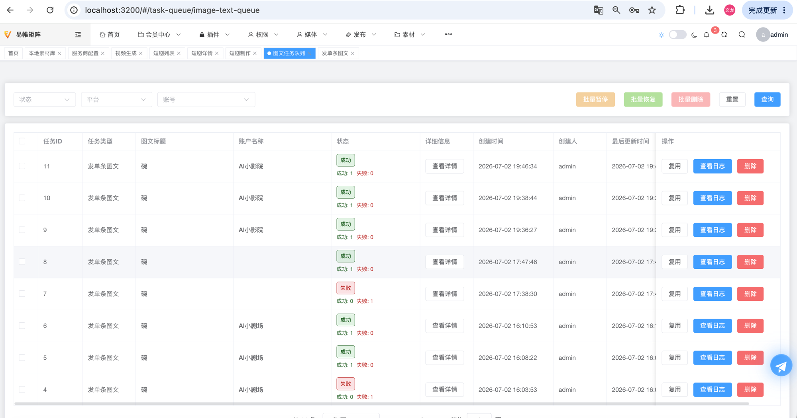Viewport: 797px width, 418px height.
Task: Close the 视频生成 tab
Action: pyautogui.click(x=141, y=53)
